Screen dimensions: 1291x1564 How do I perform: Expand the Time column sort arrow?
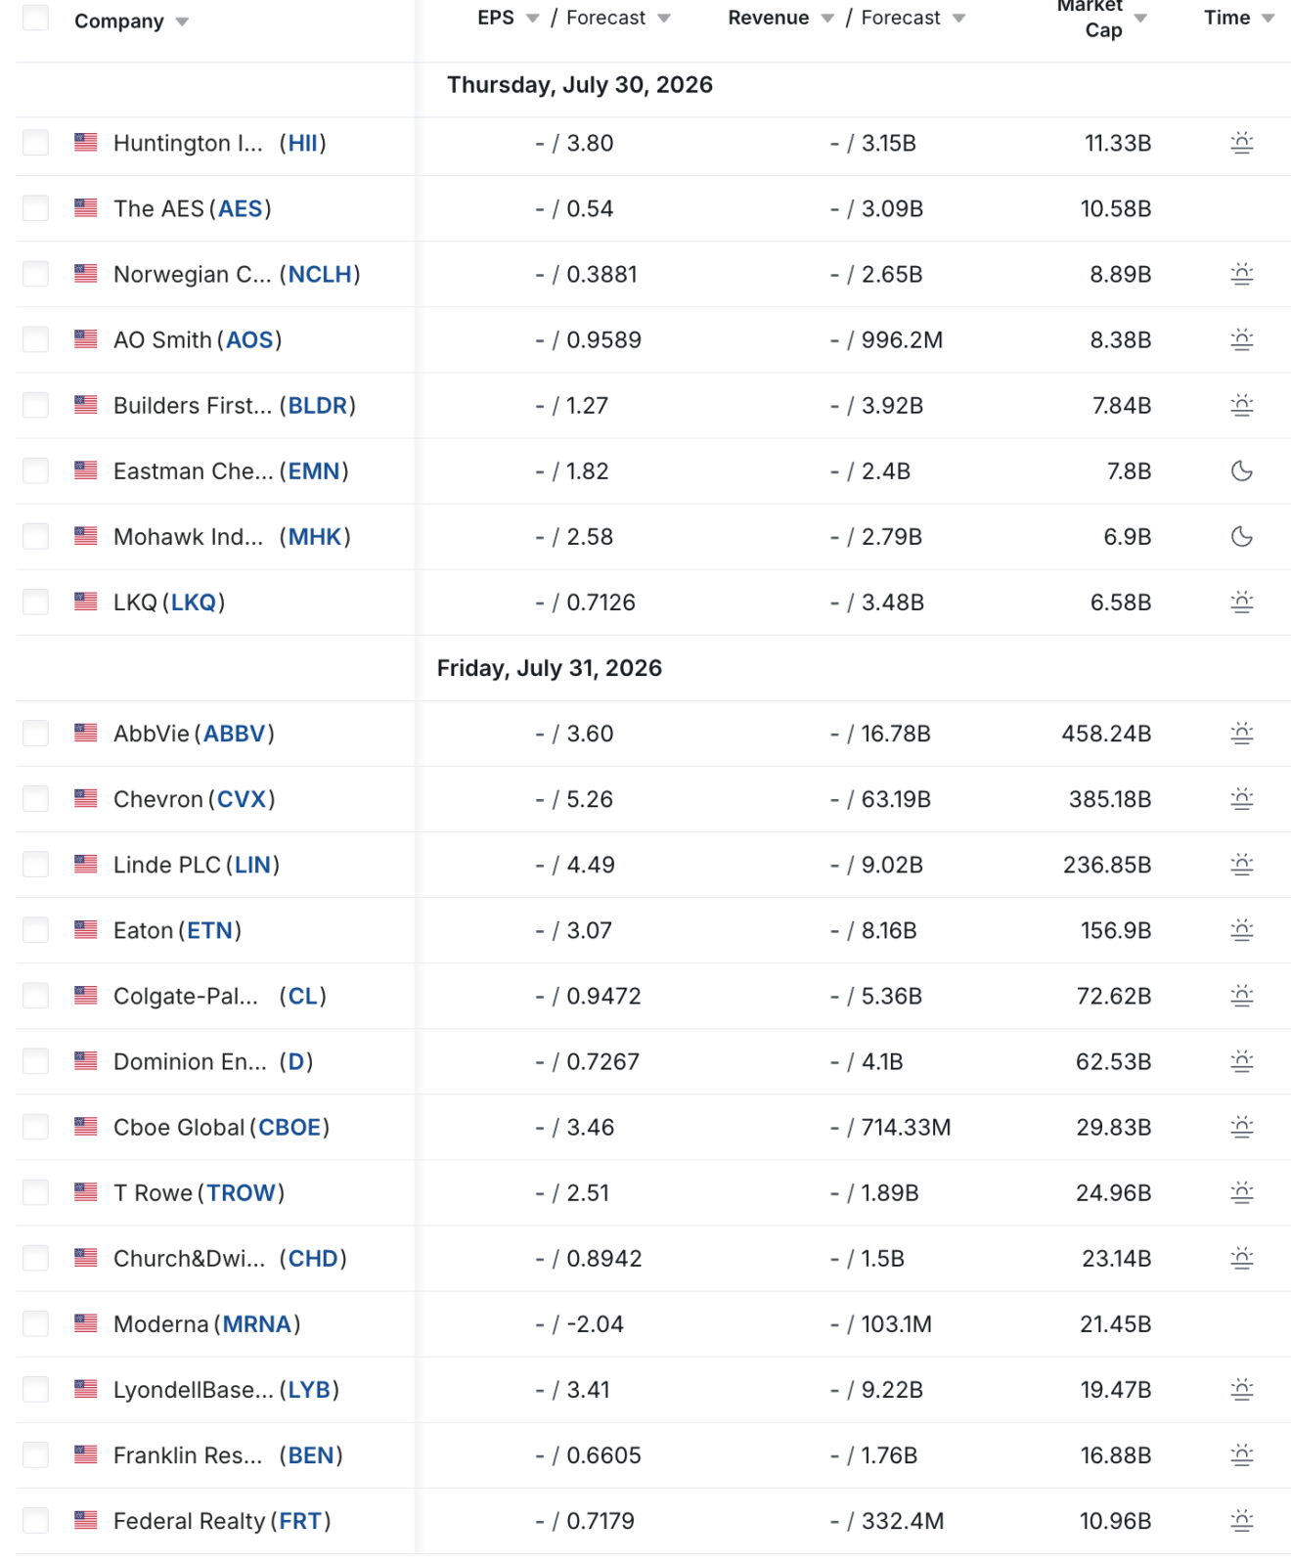[x=1269, y=19]
